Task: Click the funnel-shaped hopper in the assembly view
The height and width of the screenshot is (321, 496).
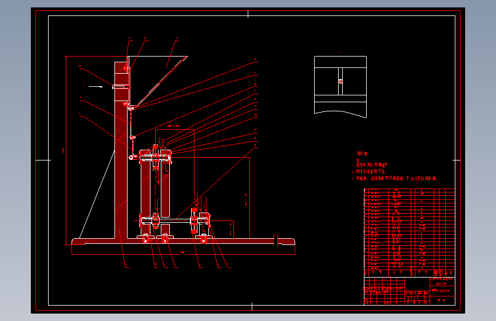Action: pyautogui.click(x=157, y=82)
